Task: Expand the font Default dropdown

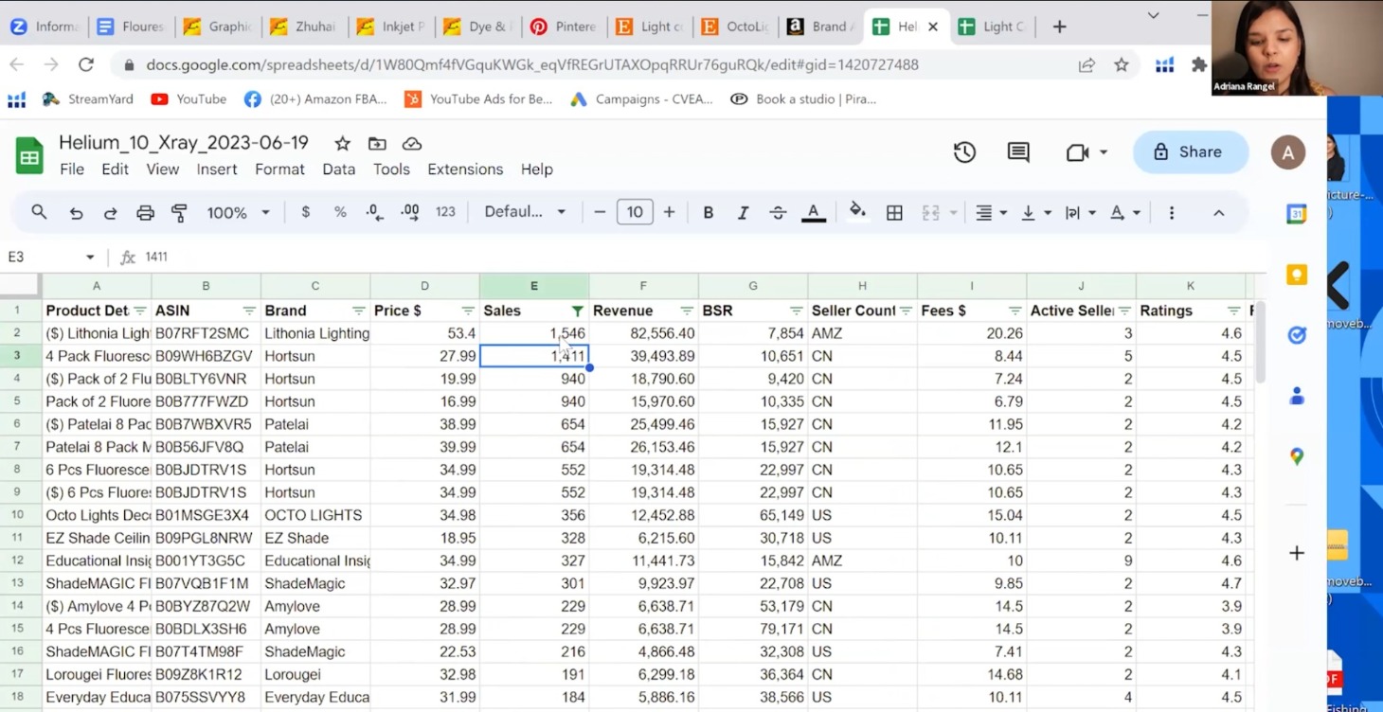Action: point(524,212)
